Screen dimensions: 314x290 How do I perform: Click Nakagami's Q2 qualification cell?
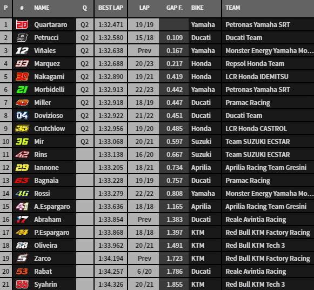coord(84,77)
